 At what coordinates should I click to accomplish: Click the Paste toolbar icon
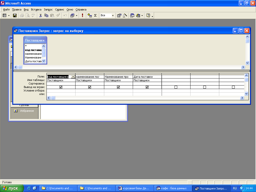click(x=52, y=15)
